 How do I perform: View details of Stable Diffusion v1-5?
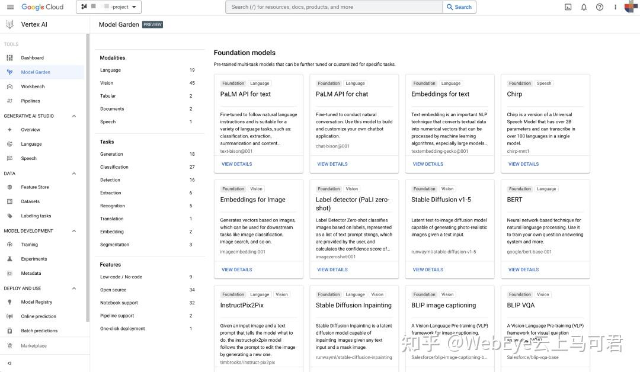tap(427, 270)
